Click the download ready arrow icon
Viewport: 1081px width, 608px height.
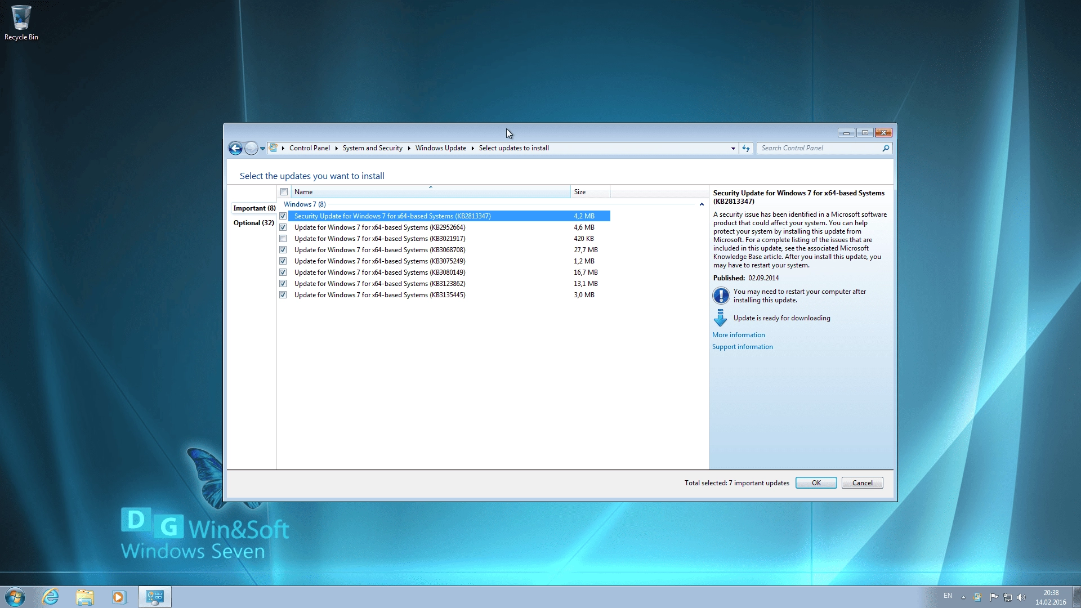click(x=720, y=318)
